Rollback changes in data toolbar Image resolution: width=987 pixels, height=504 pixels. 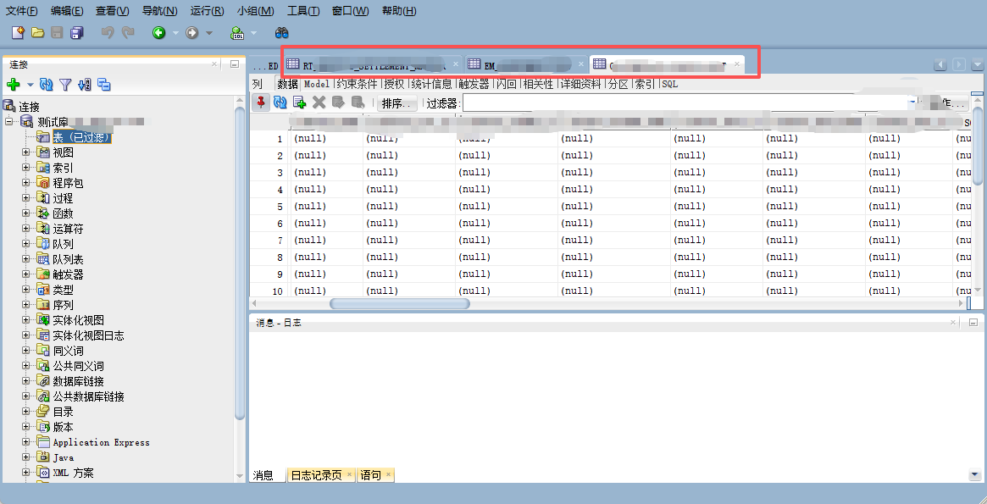pos(358,102)
